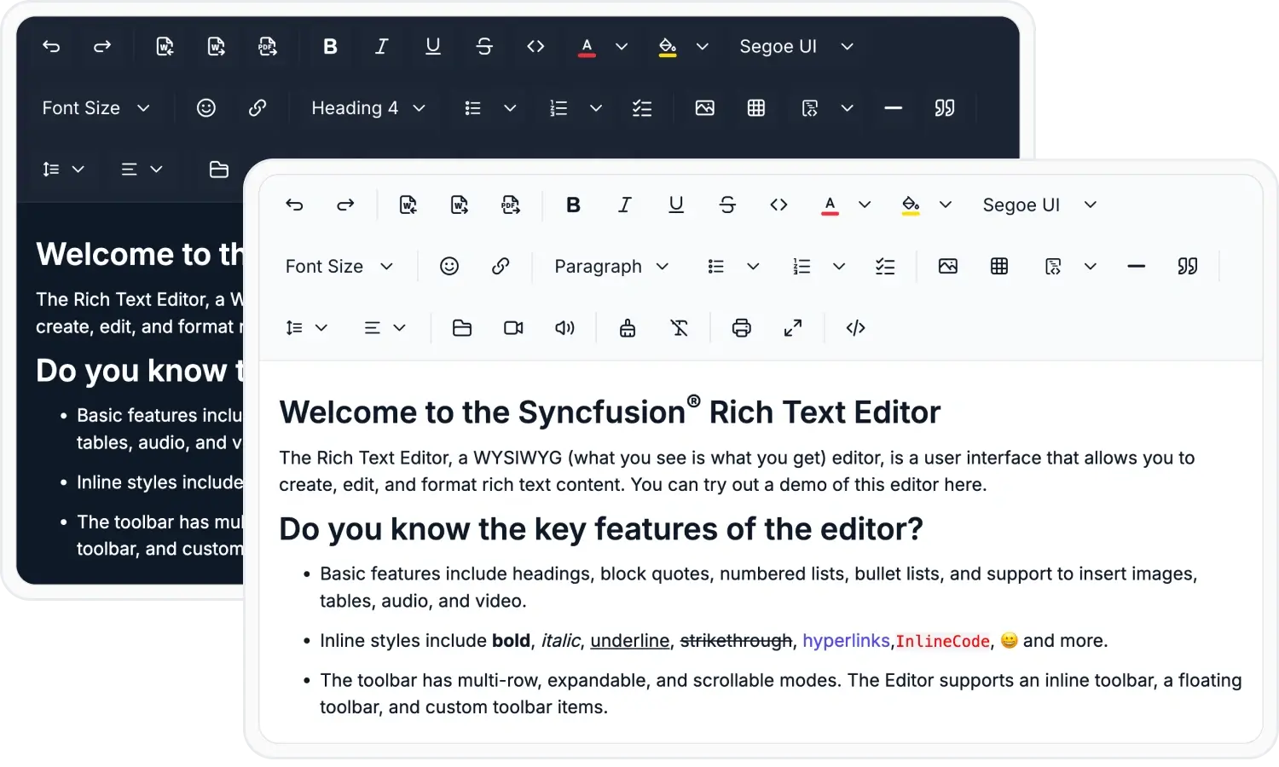1279x767 pixels.
Task: Click file browser folder icon in dark editor
Action: pos(219,170)
